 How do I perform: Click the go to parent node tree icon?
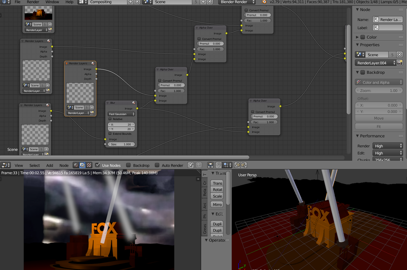(x=199, y=165)
